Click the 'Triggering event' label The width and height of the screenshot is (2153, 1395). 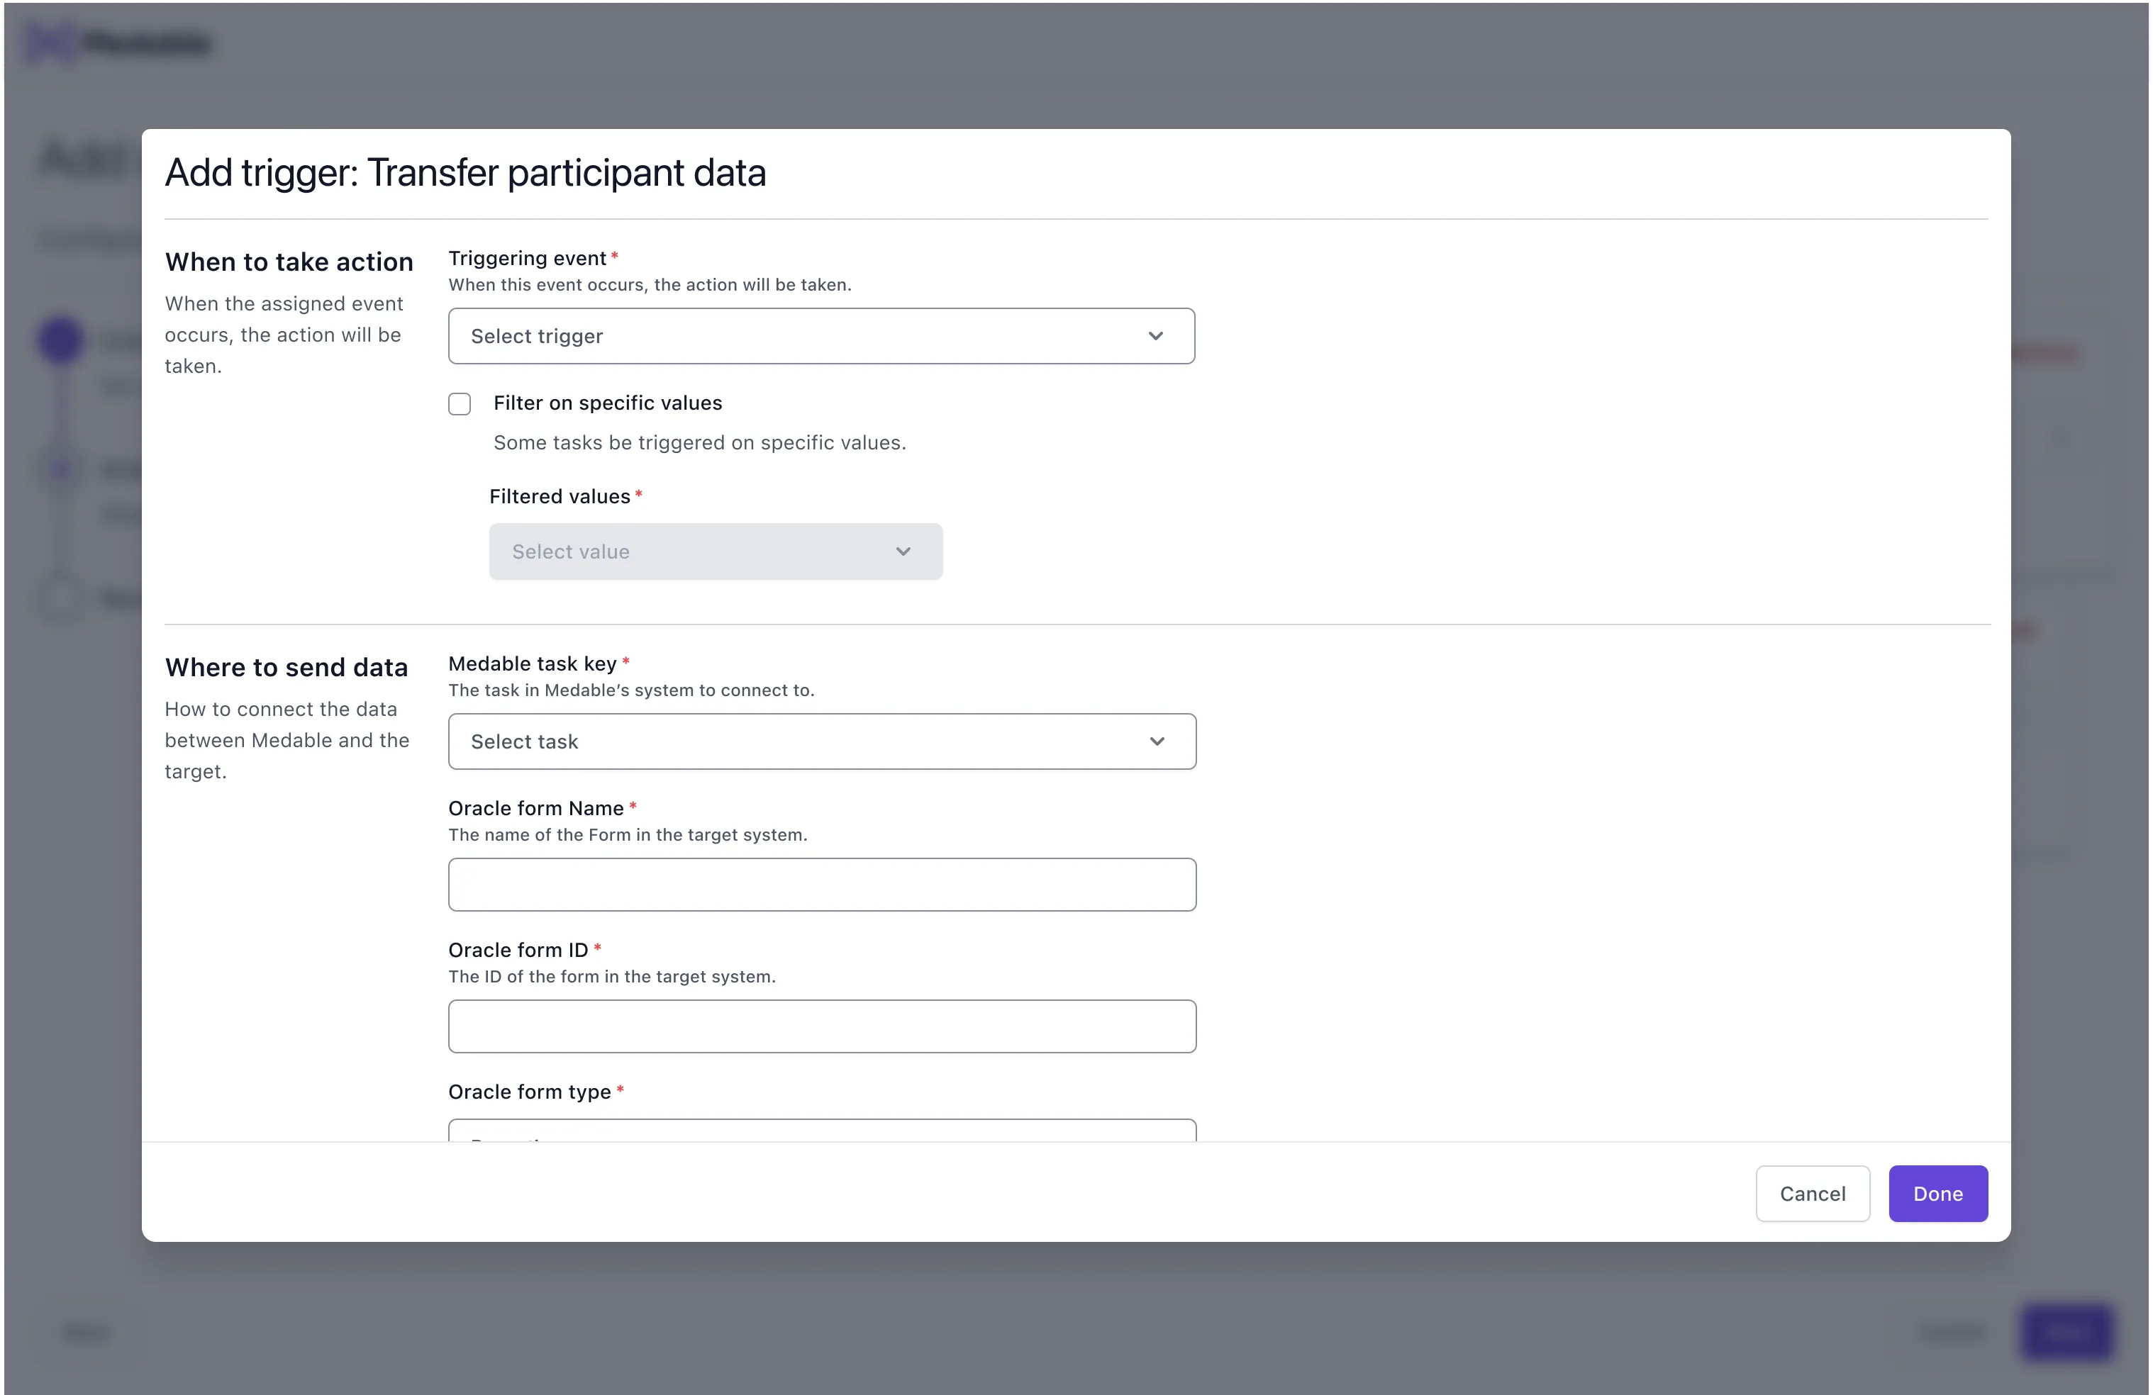click(528, 259)
